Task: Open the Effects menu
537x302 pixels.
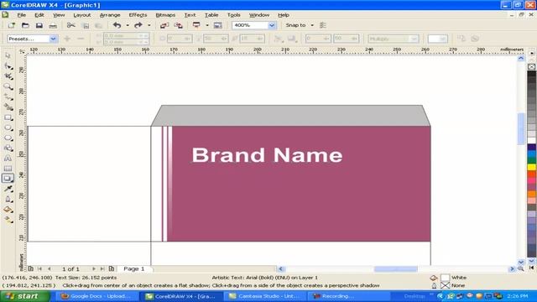Action: pyautogui.click(x=138, y=15)
